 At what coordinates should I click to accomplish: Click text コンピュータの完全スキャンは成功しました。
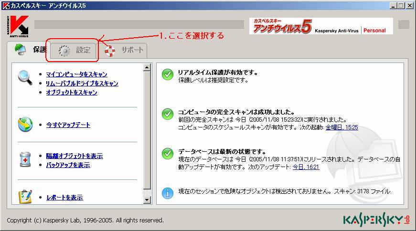click(x=236, y=112)
